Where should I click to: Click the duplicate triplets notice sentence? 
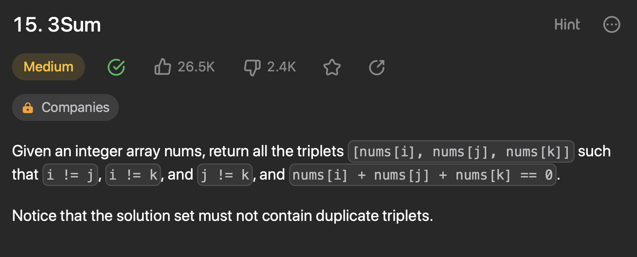[x=223, y=216]
